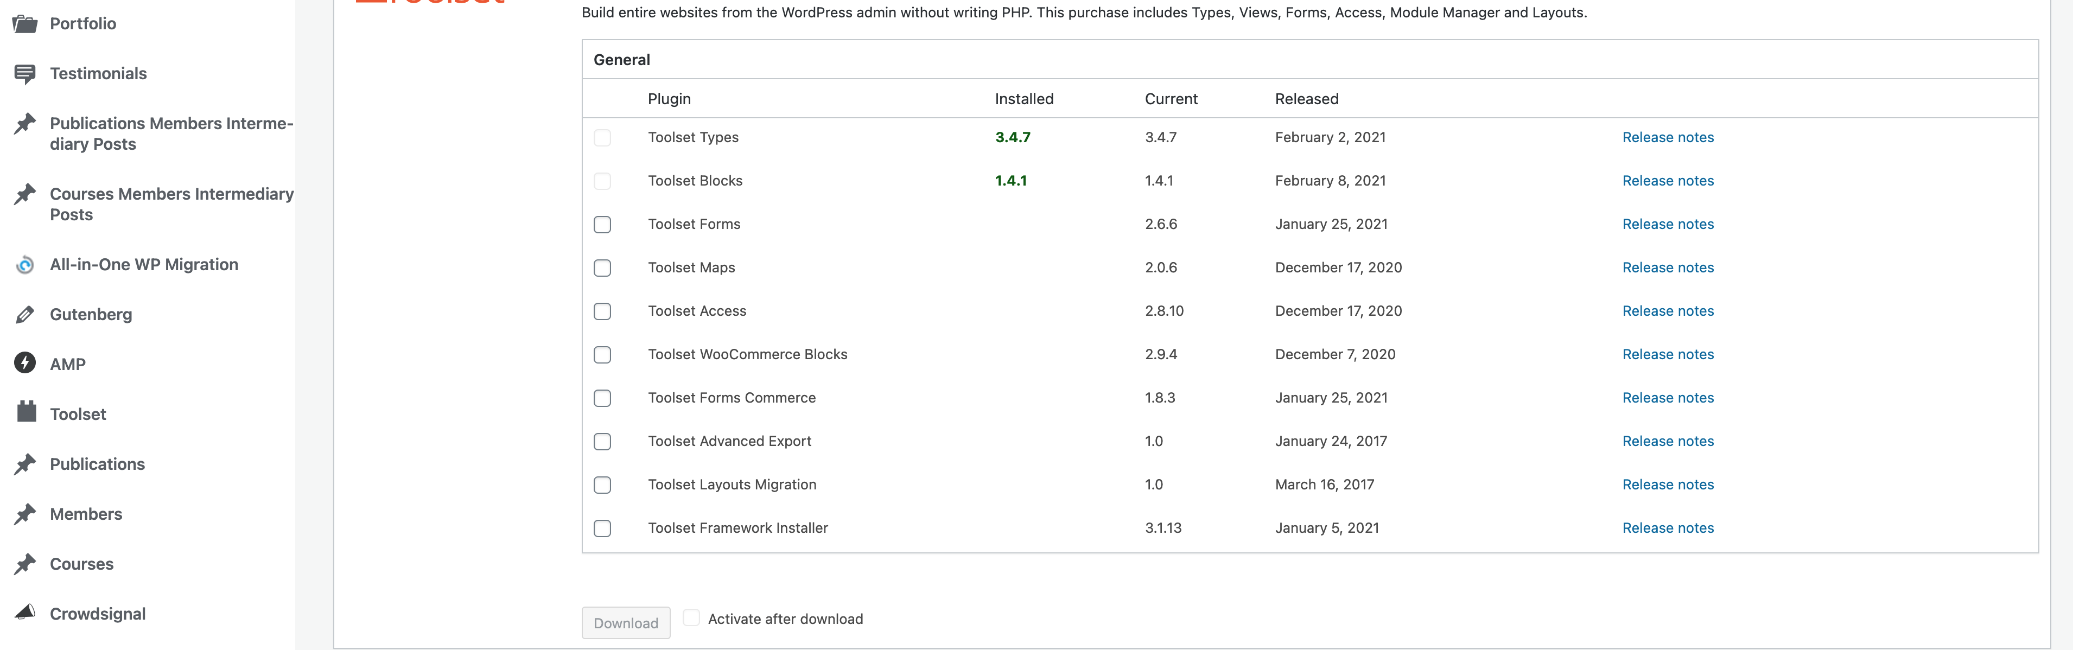View Release notes for Toolset WooCommerce Blocks
Viewport: 2073px width, 650px height.
[1668, 355]
